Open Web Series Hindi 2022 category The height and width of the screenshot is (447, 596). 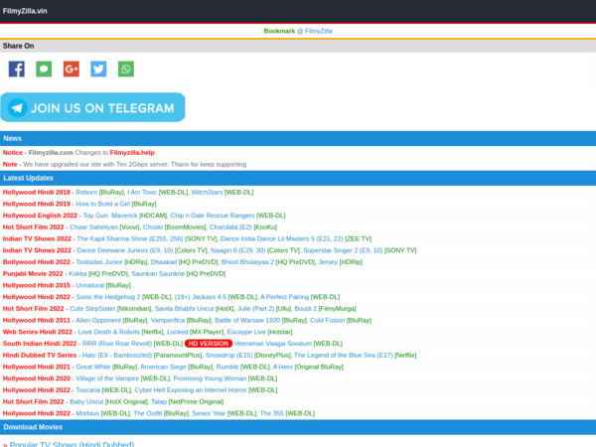click(x=38, y=332)
